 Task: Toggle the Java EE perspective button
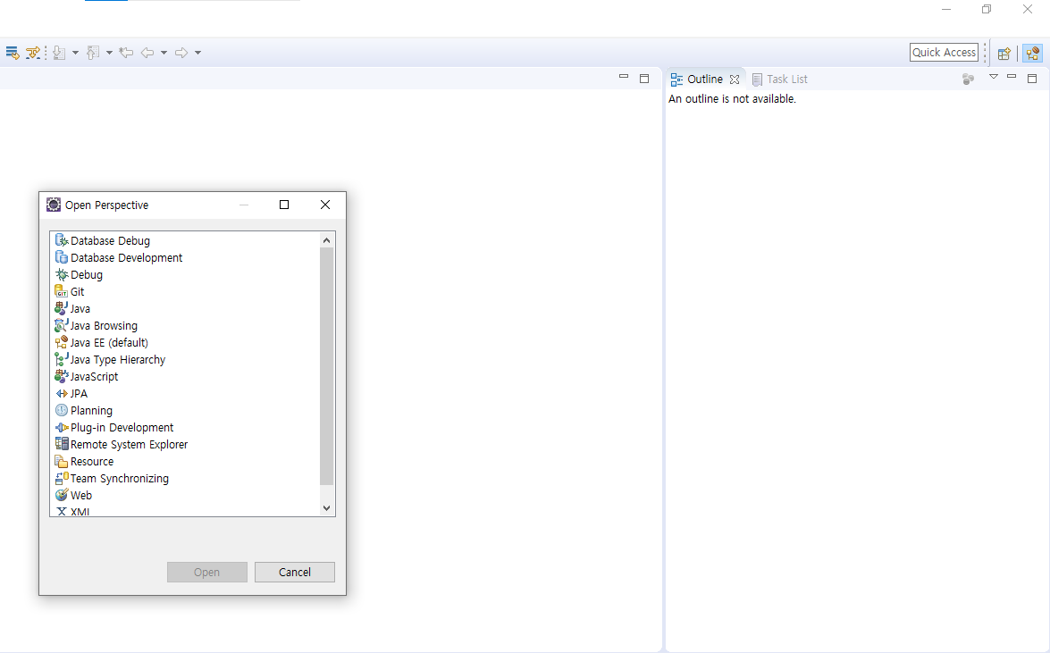coord(1033,54)
